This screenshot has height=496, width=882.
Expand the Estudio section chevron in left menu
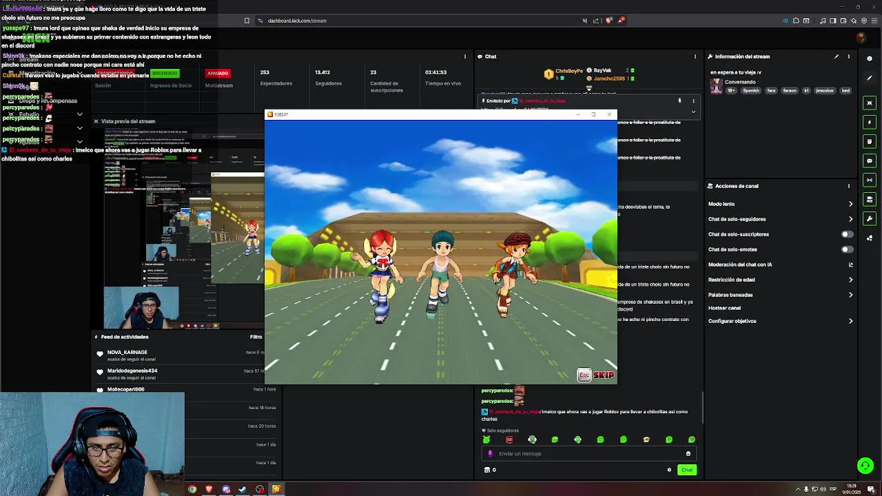tap(80, 114)
